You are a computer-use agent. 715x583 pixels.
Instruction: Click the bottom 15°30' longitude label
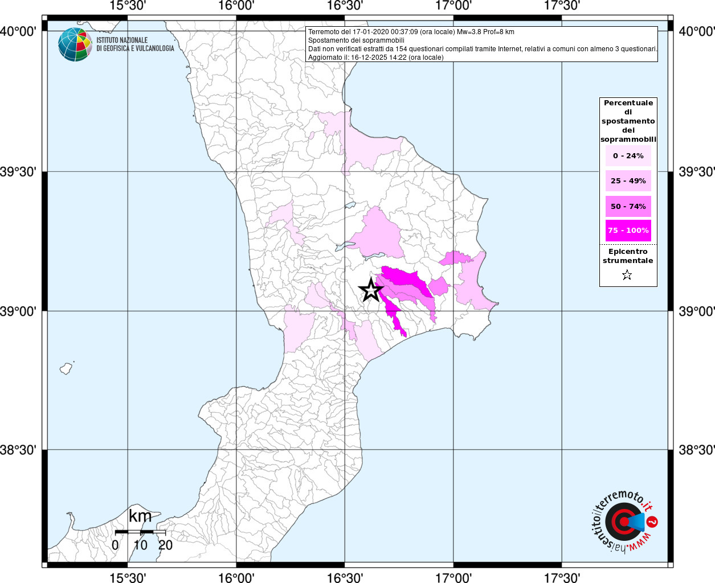[128, 578]
